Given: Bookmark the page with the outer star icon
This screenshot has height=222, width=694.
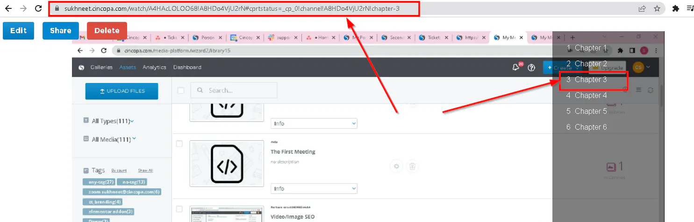Looking at the screenshot, I should [657, 8].
